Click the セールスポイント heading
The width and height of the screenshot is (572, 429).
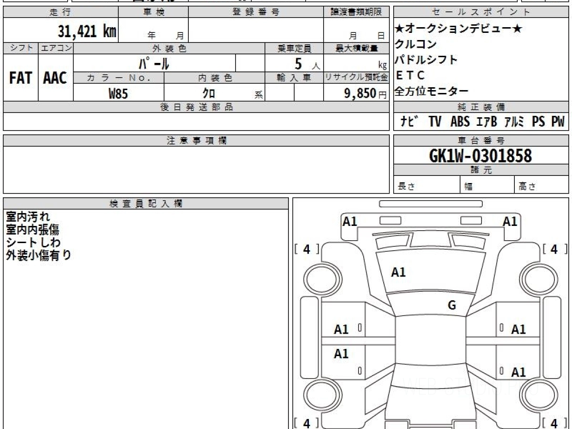point(481,12)
